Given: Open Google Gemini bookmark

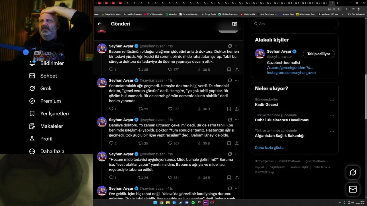Looking at the screenshot, I should [209, 14].
